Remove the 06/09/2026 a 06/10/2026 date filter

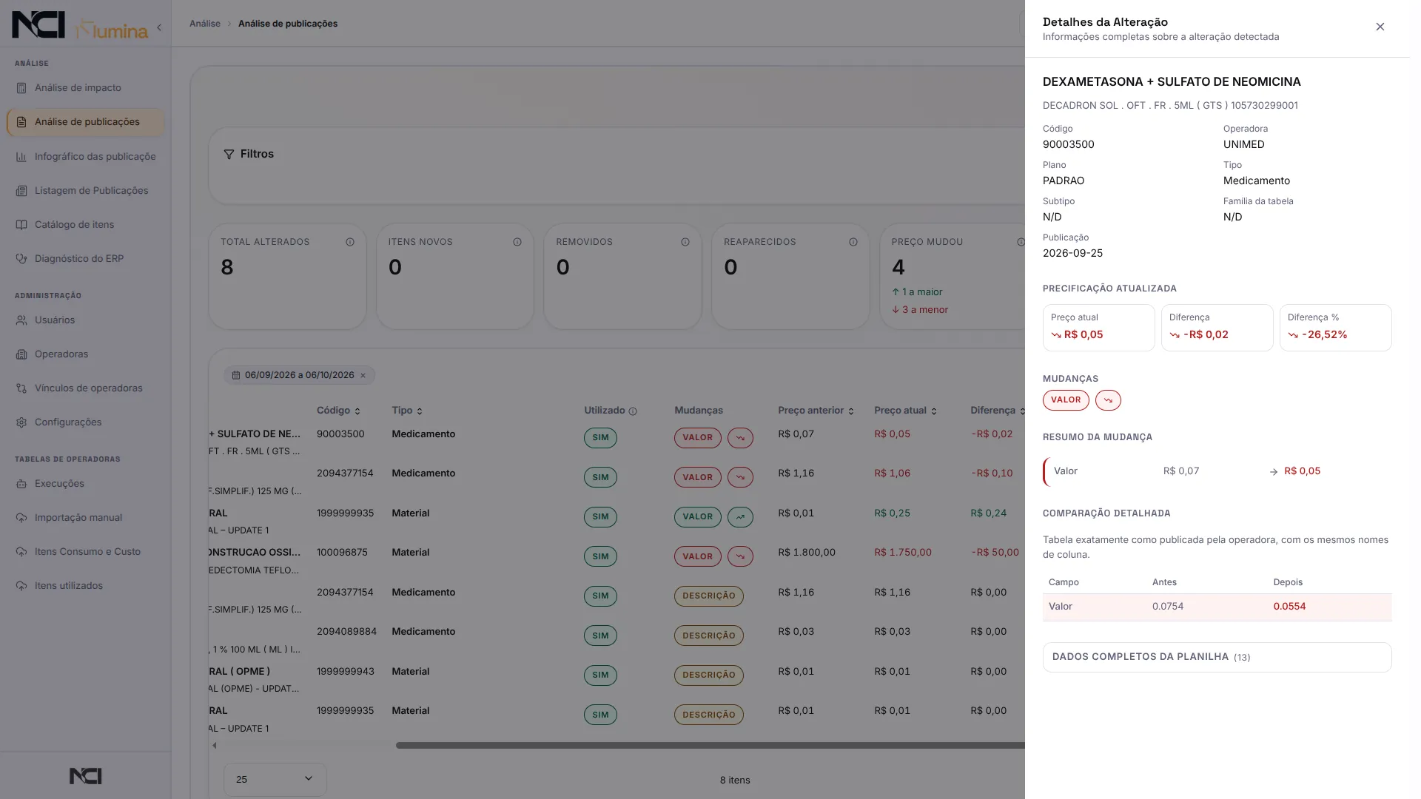point(363,376)
